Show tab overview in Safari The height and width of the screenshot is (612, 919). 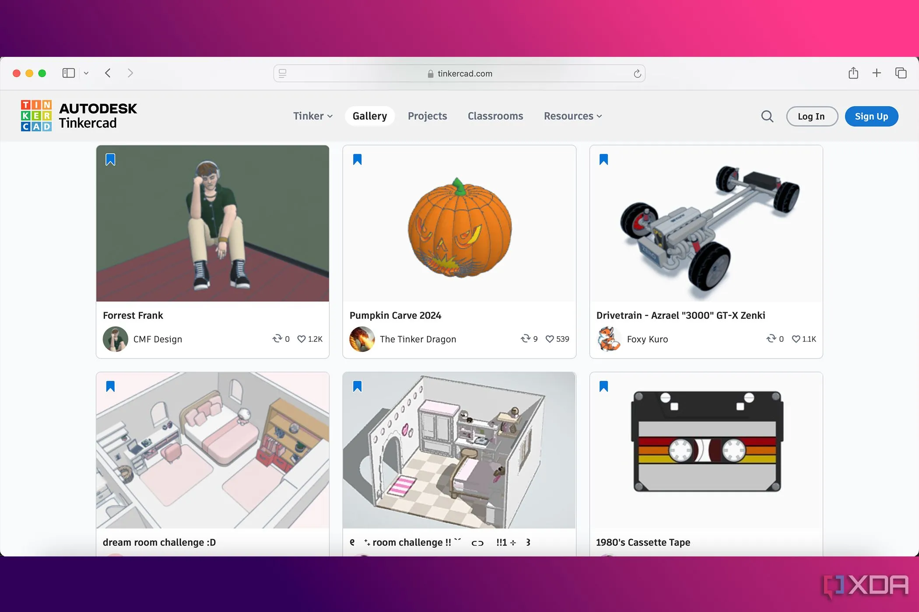tap(900, 73)
